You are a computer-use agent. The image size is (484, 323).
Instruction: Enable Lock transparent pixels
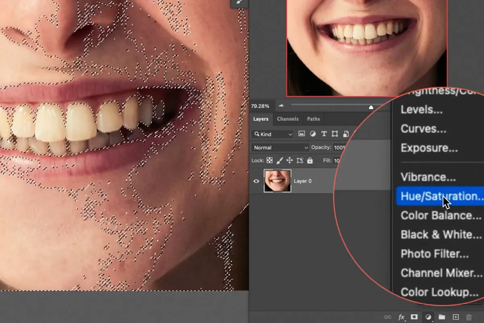point(269,160)
